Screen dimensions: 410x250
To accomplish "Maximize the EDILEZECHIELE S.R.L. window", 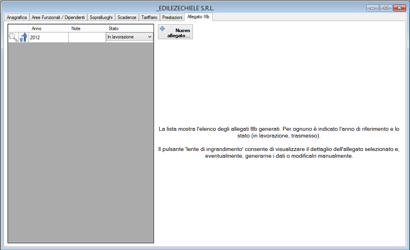I will pyautogui.click(x=386, y=8).
